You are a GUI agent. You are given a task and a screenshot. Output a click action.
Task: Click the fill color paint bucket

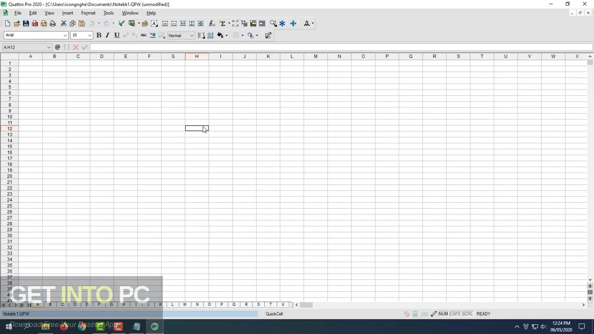(220, 35)
